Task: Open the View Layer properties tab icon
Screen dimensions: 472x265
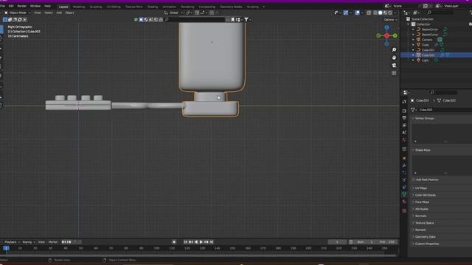Action: coord(404,125)
